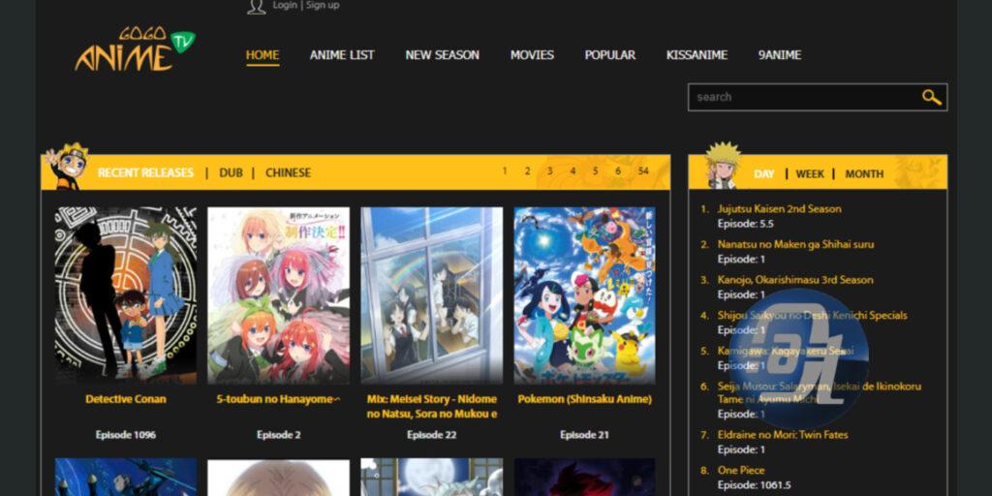This screenshot has height=496, width=992.
Task: Open Jujutsu Kaisen 2nd Season from the popular list
Action: (x=780, y=209)
